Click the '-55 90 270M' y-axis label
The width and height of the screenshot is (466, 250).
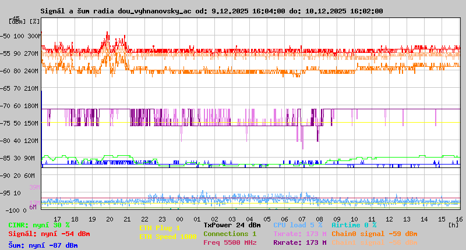(20, 53)
